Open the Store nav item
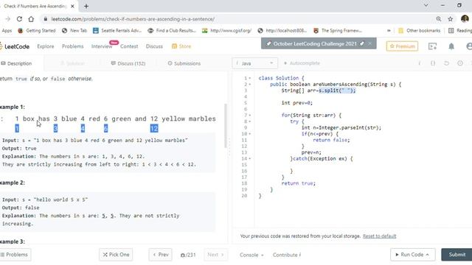The width and height of the screenshot is (472, 265). 181,46
